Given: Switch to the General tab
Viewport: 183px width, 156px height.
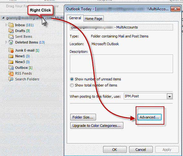Looking at the screenshot, I should 75,18.
